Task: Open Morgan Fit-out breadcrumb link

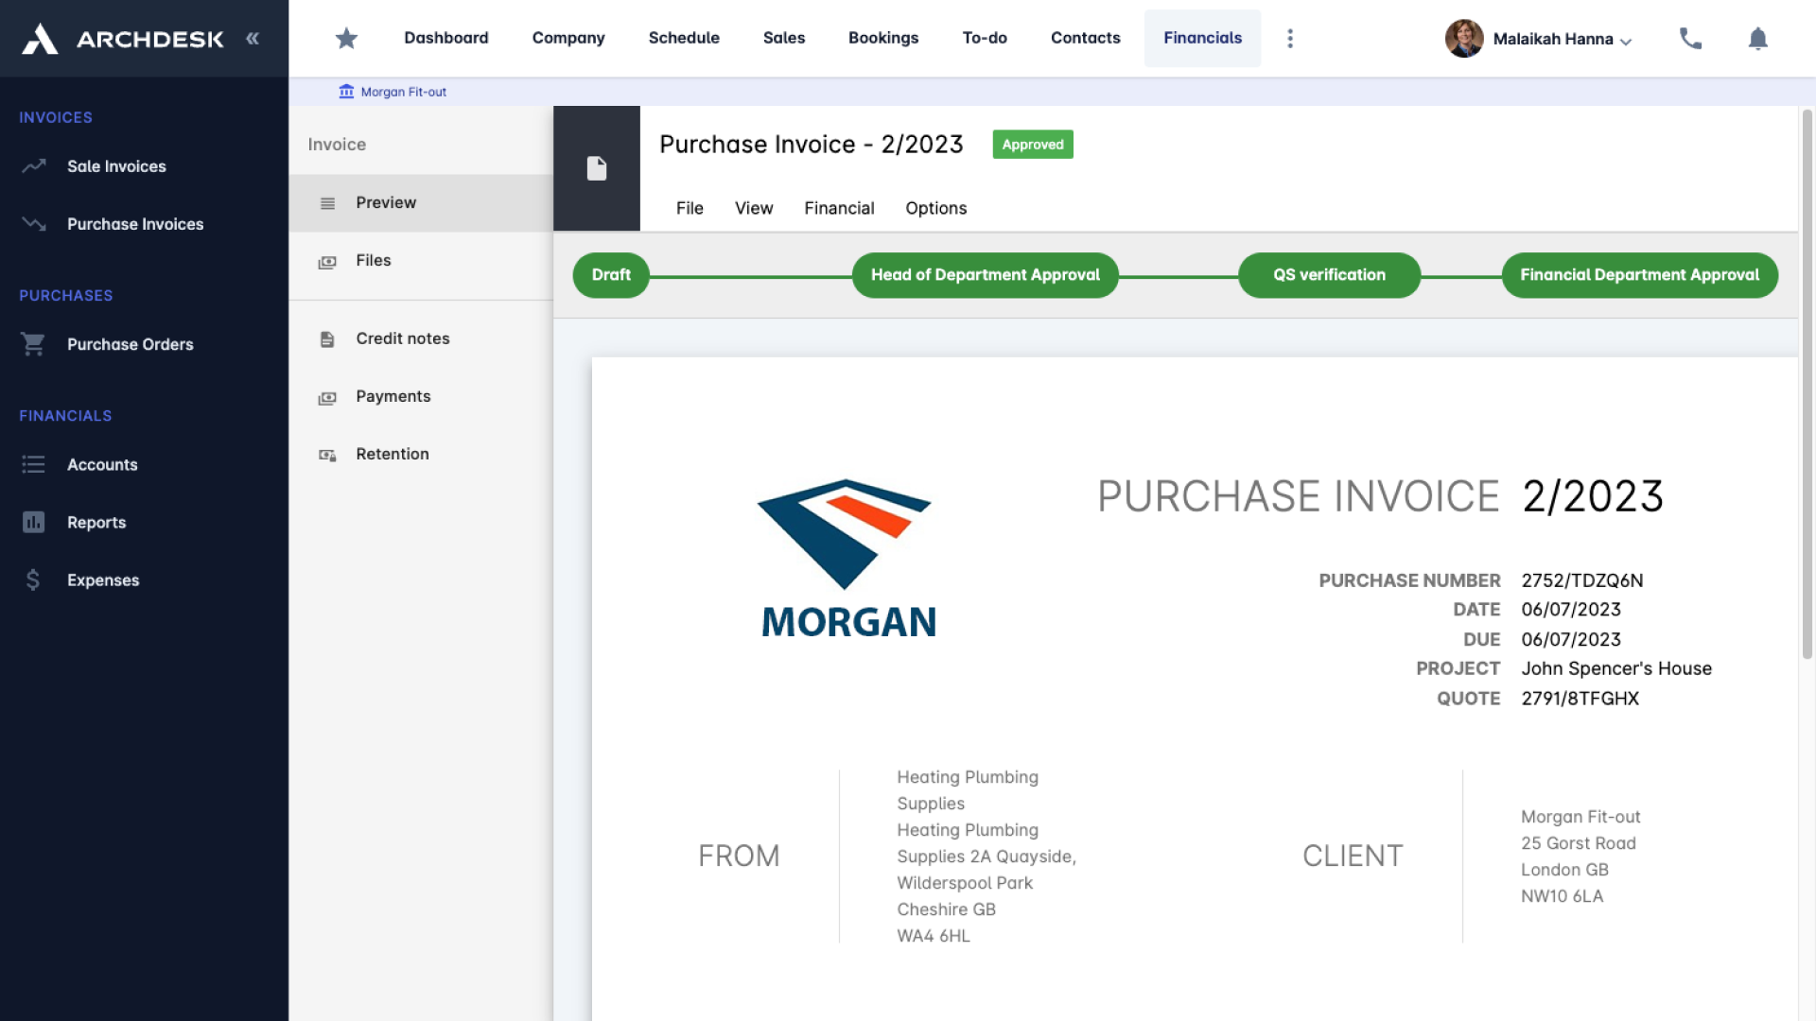Action: [x=403, y=92]
